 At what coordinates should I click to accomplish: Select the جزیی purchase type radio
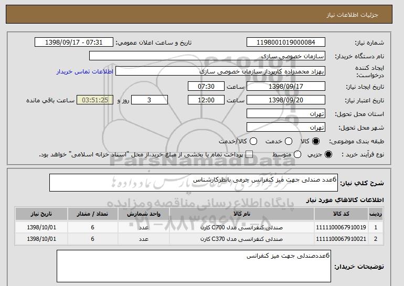[328, 154]
